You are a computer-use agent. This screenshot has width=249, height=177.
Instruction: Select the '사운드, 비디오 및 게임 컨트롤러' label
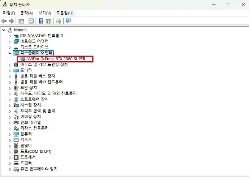(x=48, y=93)
